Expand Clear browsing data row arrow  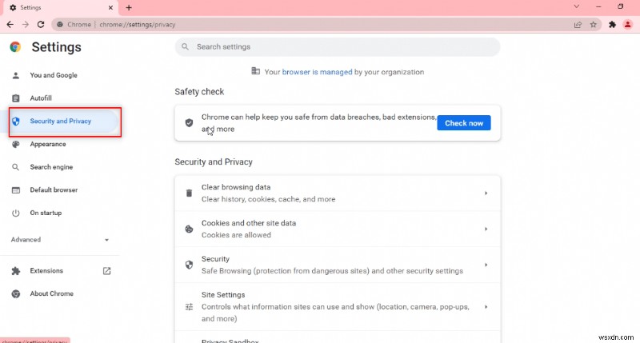[x=486, y=193]
